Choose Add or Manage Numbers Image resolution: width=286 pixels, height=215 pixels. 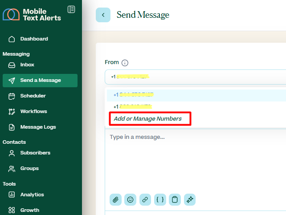pyautogui.click(x=148, y=119)
